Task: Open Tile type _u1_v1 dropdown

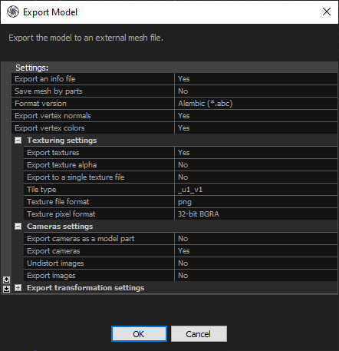Action: [x=255, y=190]
